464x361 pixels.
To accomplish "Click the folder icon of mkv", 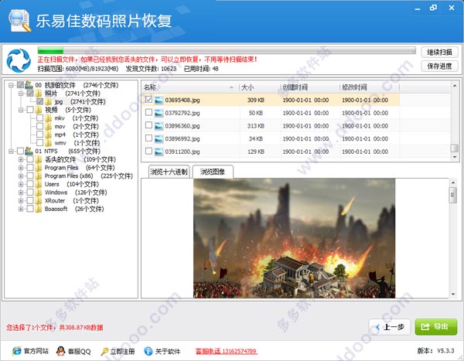I will click(48, 118).
